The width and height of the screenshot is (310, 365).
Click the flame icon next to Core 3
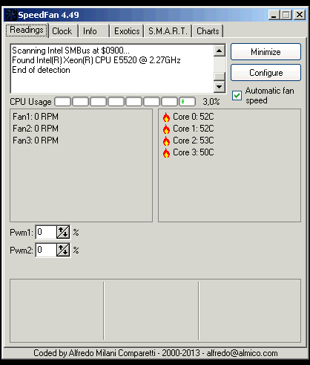166,152
